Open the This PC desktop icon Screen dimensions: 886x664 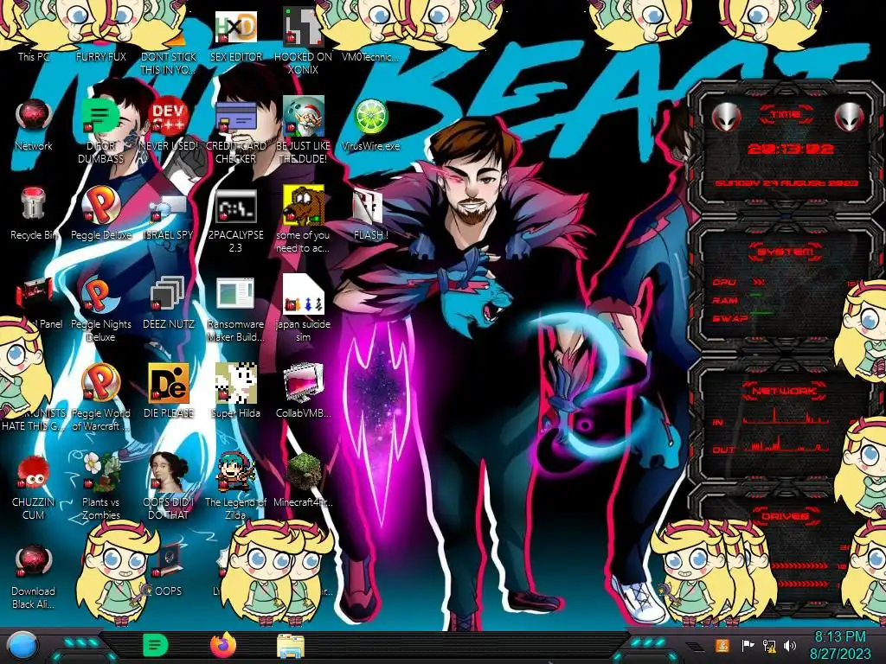34,56
